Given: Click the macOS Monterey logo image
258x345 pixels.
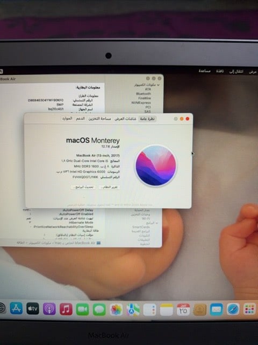Looking at the screenshot, I should coord(156,165).
